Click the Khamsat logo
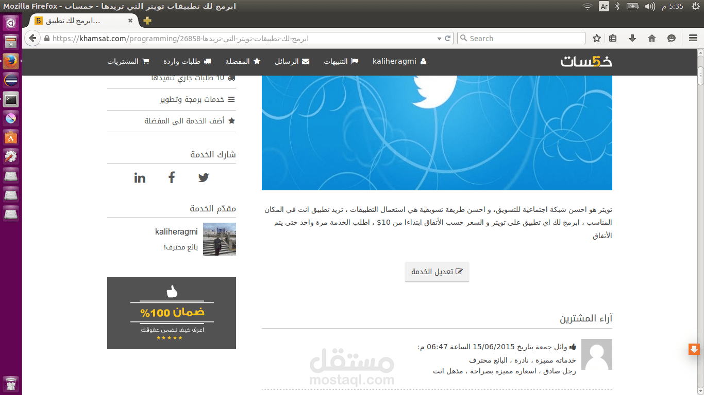This screenshot has width=704, height=395. (x=586, y=61)
